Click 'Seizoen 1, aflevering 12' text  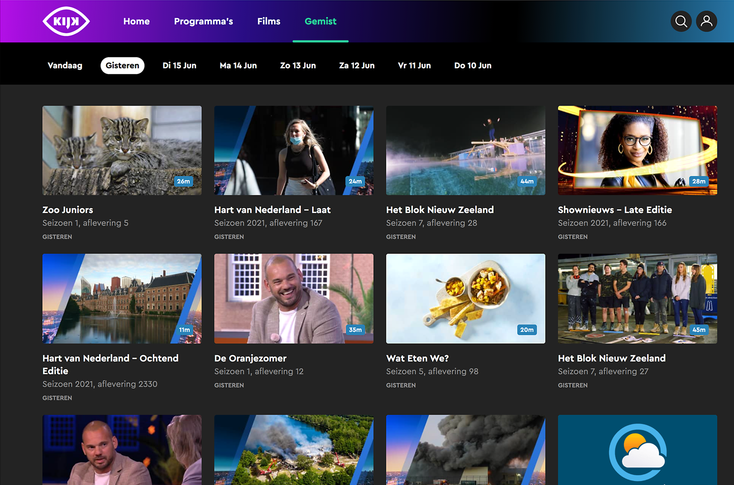coord(259,371)
